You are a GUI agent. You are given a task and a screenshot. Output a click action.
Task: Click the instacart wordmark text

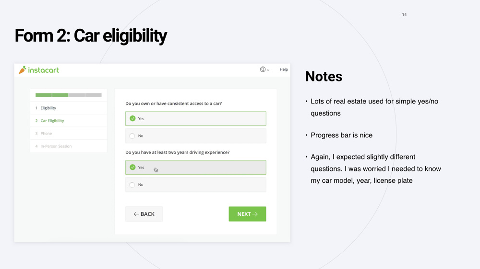[x=44, y=70]
